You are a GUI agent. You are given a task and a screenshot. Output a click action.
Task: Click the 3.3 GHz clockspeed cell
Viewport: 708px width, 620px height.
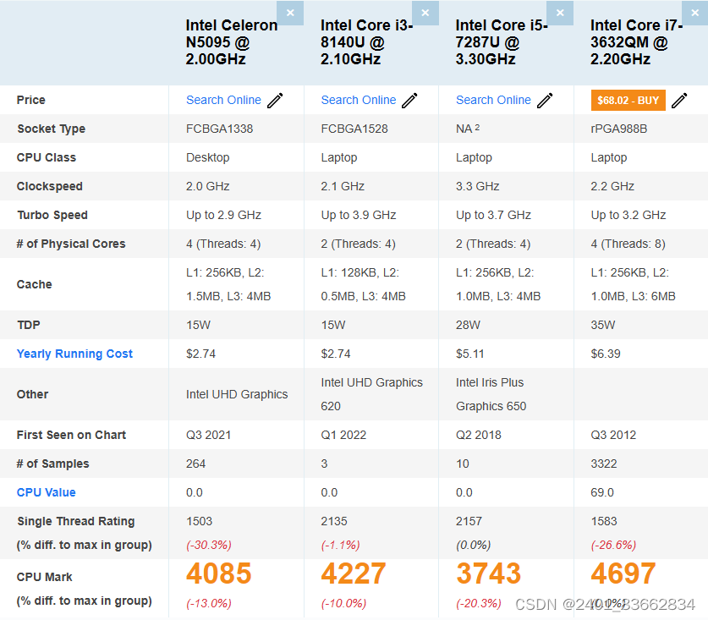tap(478, 186)
